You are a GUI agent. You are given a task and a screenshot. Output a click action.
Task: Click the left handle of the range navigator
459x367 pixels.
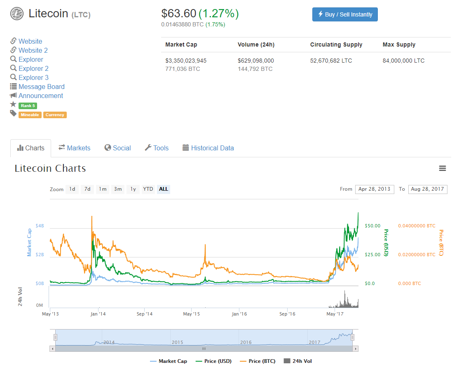[55, 337]
